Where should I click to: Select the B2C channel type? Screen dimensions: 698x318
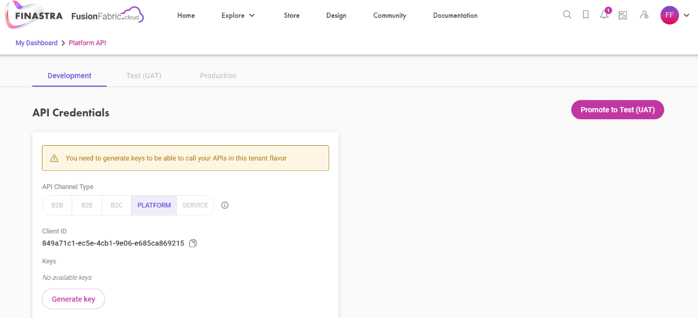click(117, 205)
